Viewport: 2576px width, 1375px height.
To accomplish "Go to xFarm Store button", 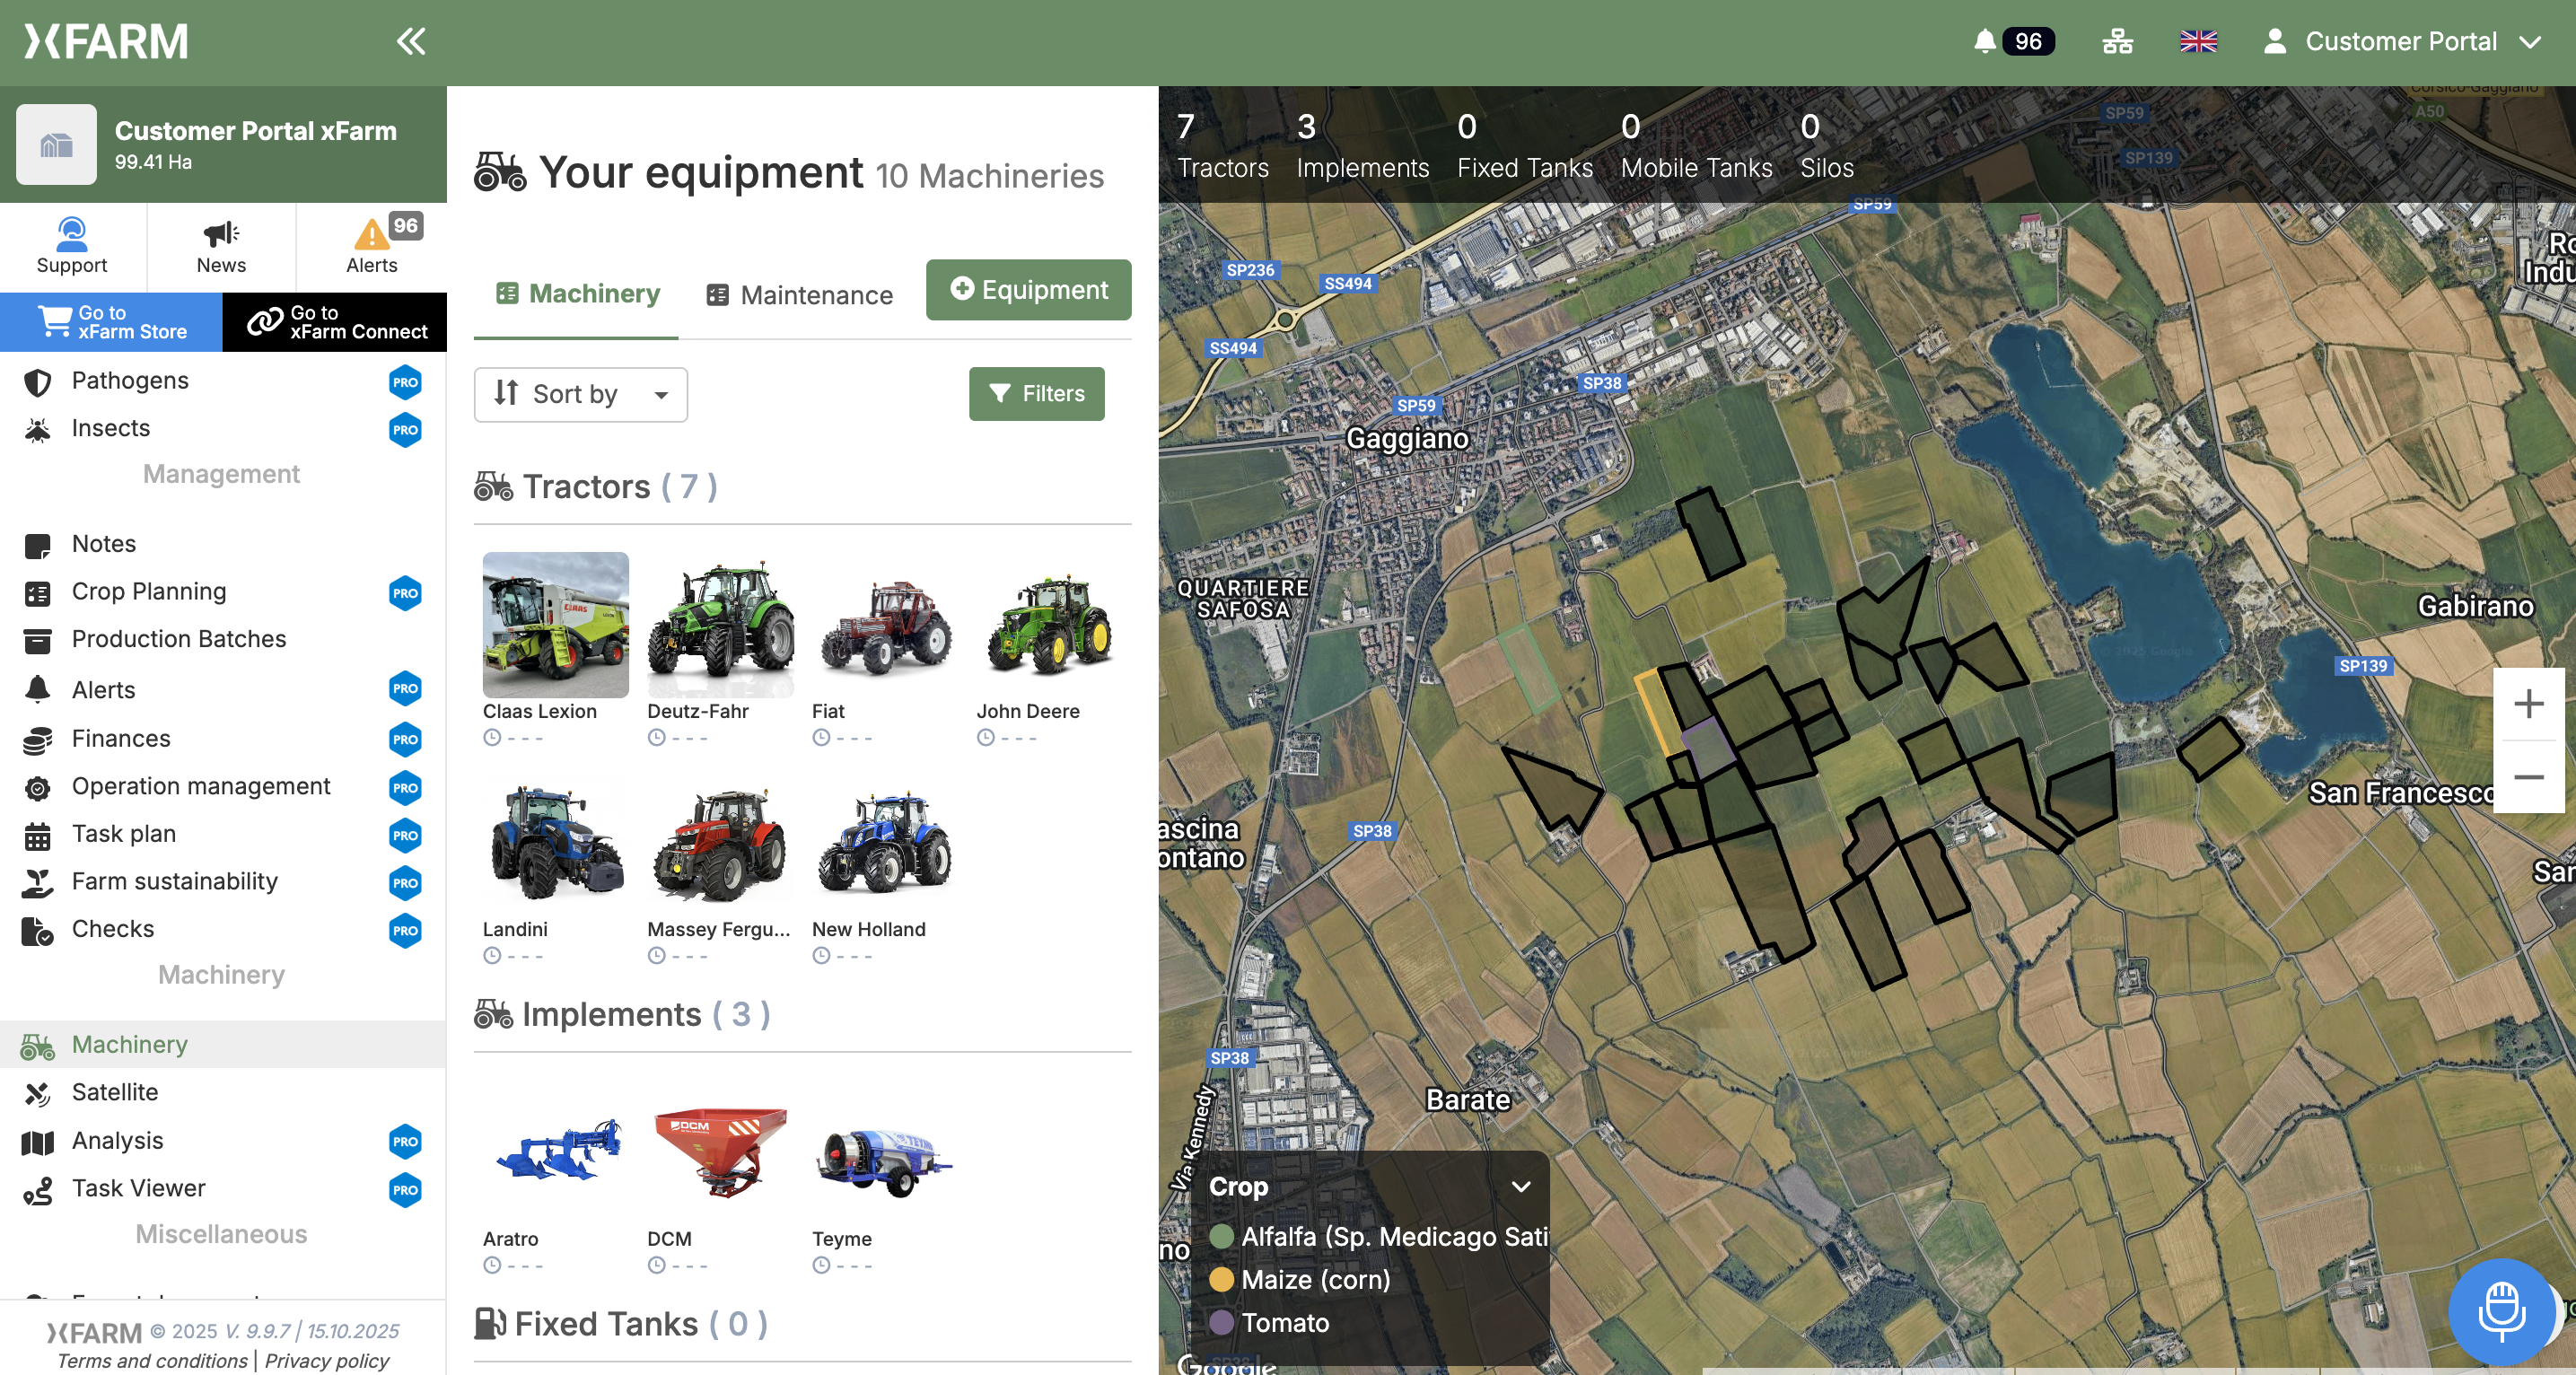I will (x=111, y=323).
